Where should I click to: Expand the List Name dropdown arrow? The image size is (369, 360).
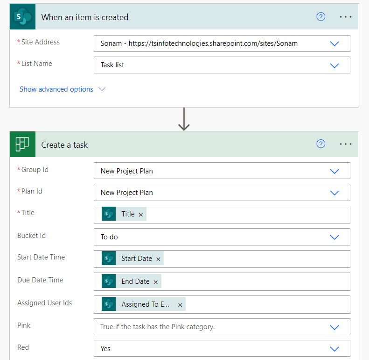334,65
